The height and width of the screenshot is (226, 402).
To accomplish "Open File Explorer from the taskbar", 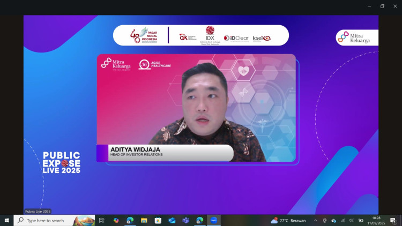I will click(x=144, y=220).
